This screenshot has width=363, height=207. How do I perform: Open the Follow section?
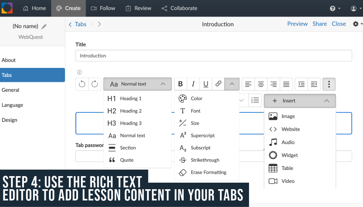coord(103,8)
